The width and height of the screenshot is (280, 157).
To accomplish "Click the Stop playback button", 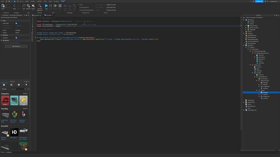I will [60, 6].
